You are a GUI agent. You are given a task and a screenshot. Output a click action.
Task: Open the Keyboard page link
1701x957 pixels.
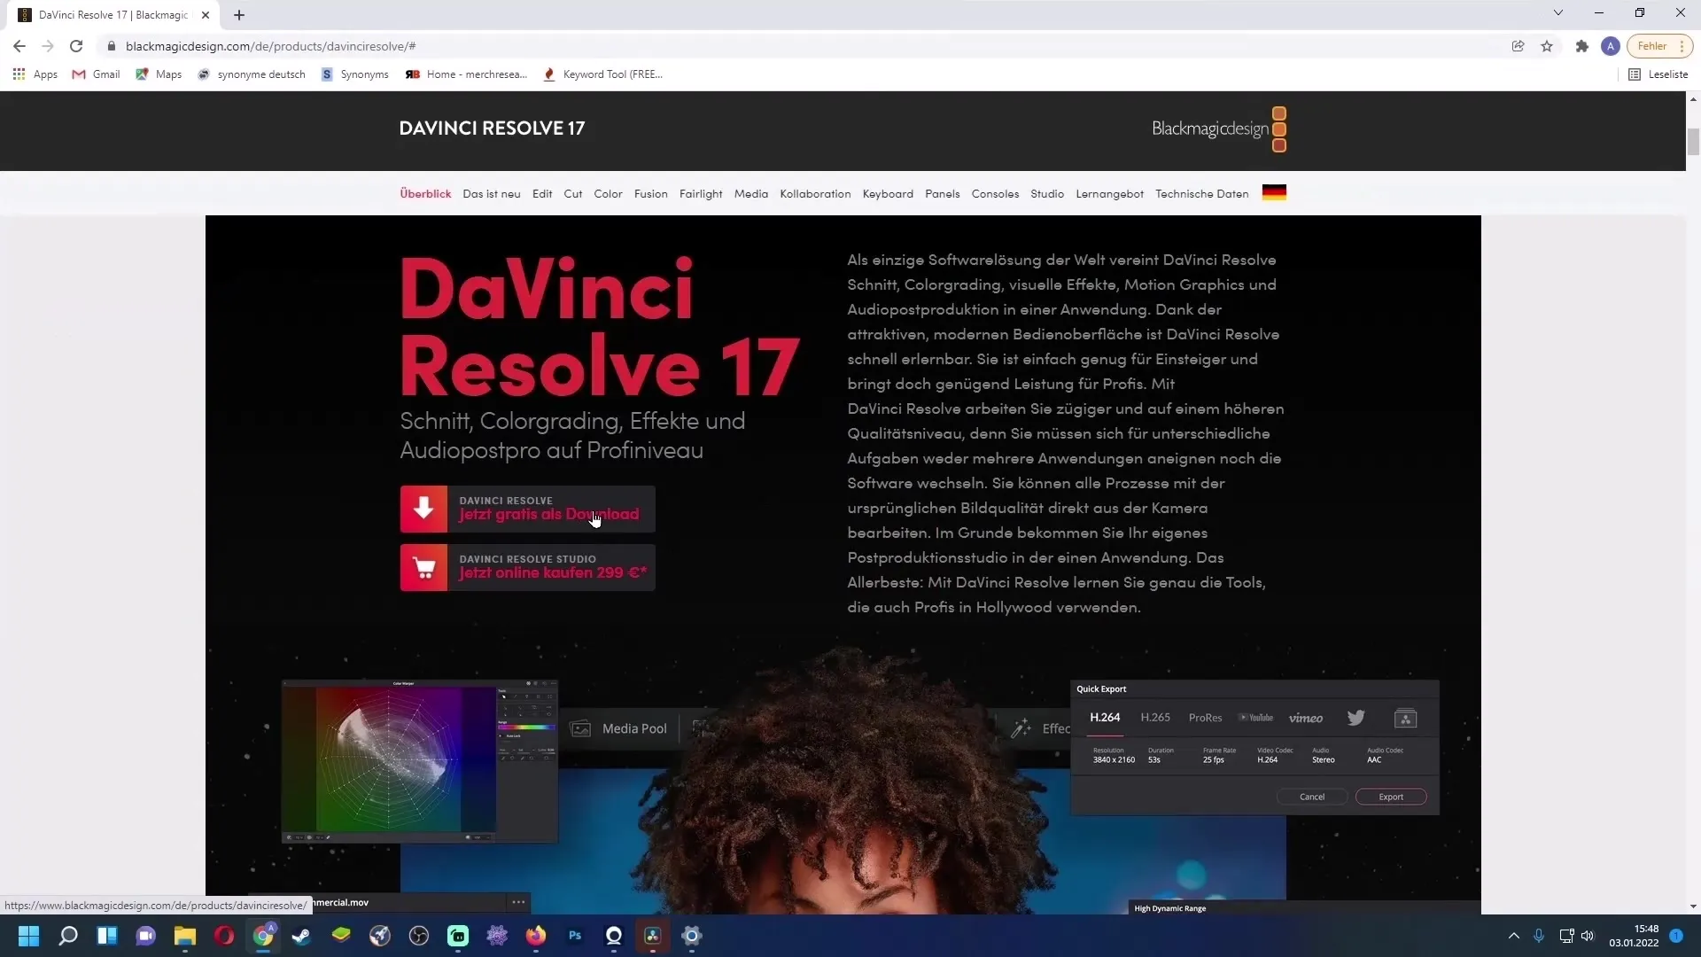pos(888,194)
